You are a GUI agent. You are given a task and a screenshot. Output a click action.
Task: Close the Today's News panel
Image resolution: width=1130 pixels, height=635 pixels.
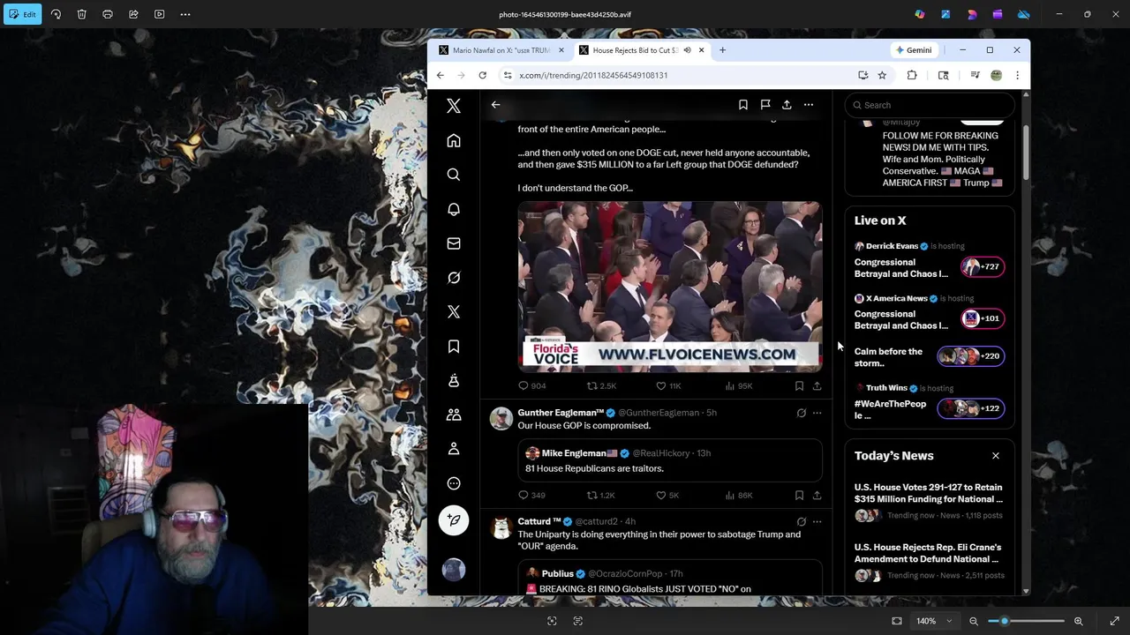[x=996, y=456]
